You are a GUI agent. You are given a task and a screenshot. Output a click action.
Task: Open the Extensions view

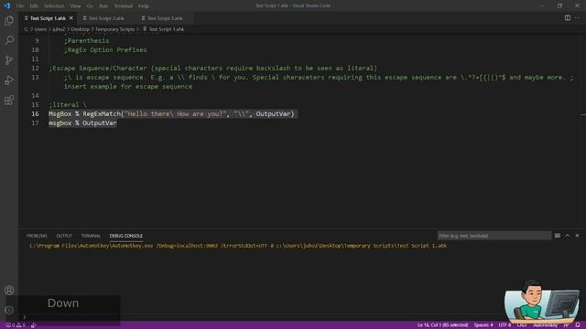tap(9, 100)
